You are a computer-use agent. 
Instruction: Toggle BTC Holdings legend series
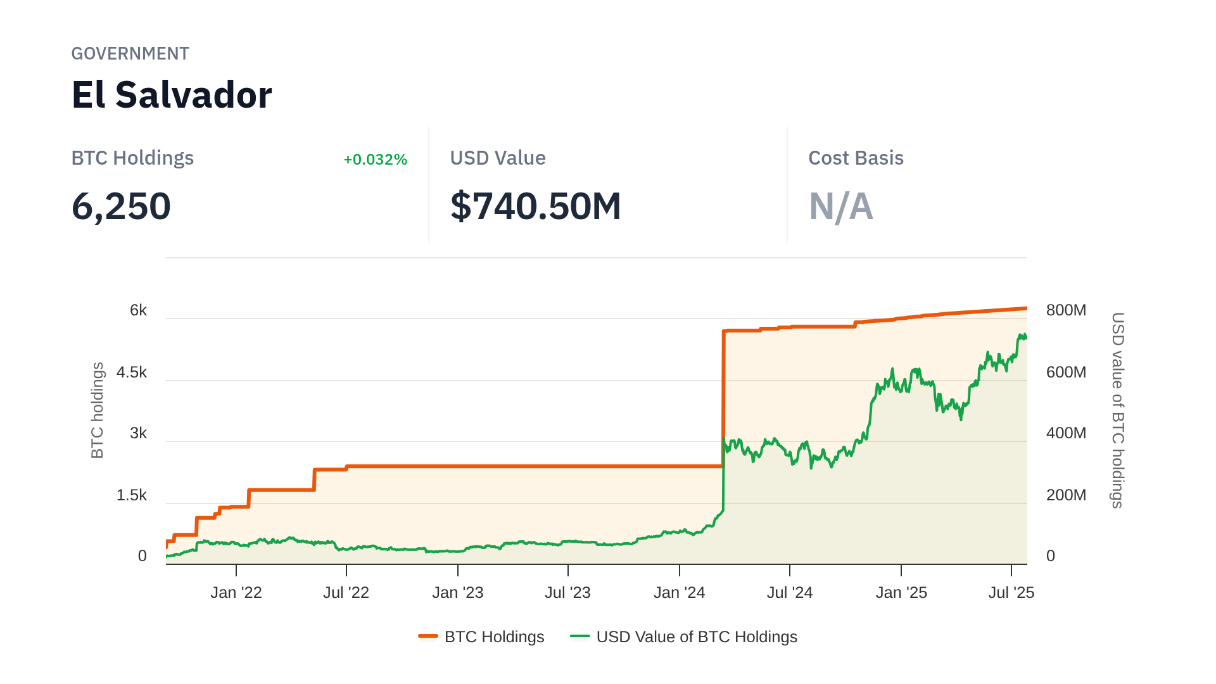click(494, 636)
